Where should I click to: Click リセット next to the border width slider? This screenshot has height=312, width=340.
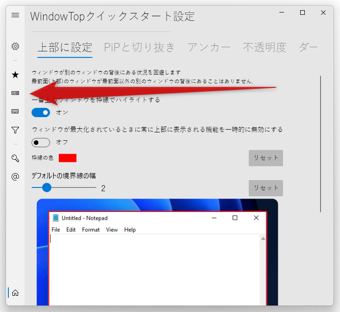266,188
